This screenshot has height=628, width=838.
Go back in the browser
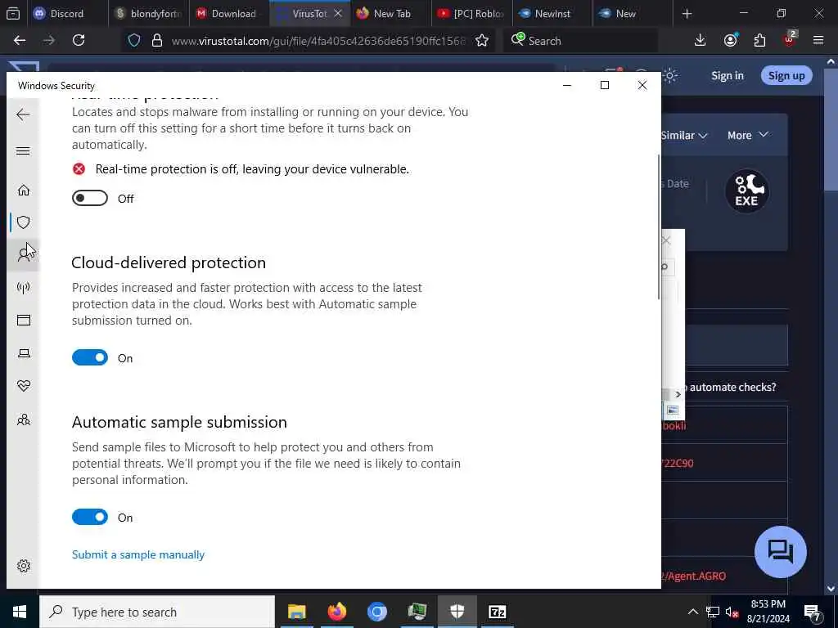(x=20, y=40)
